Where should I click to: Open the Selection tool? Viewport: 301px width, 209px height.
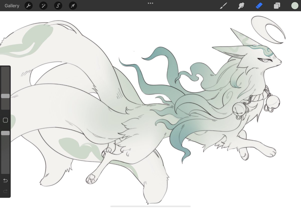(58, 6)
